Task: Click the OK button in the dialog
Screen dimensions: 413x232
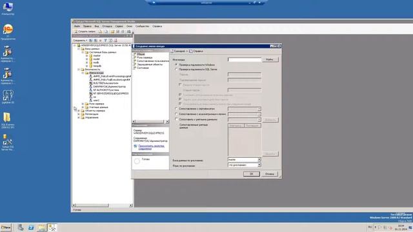Action: [251, 174]
